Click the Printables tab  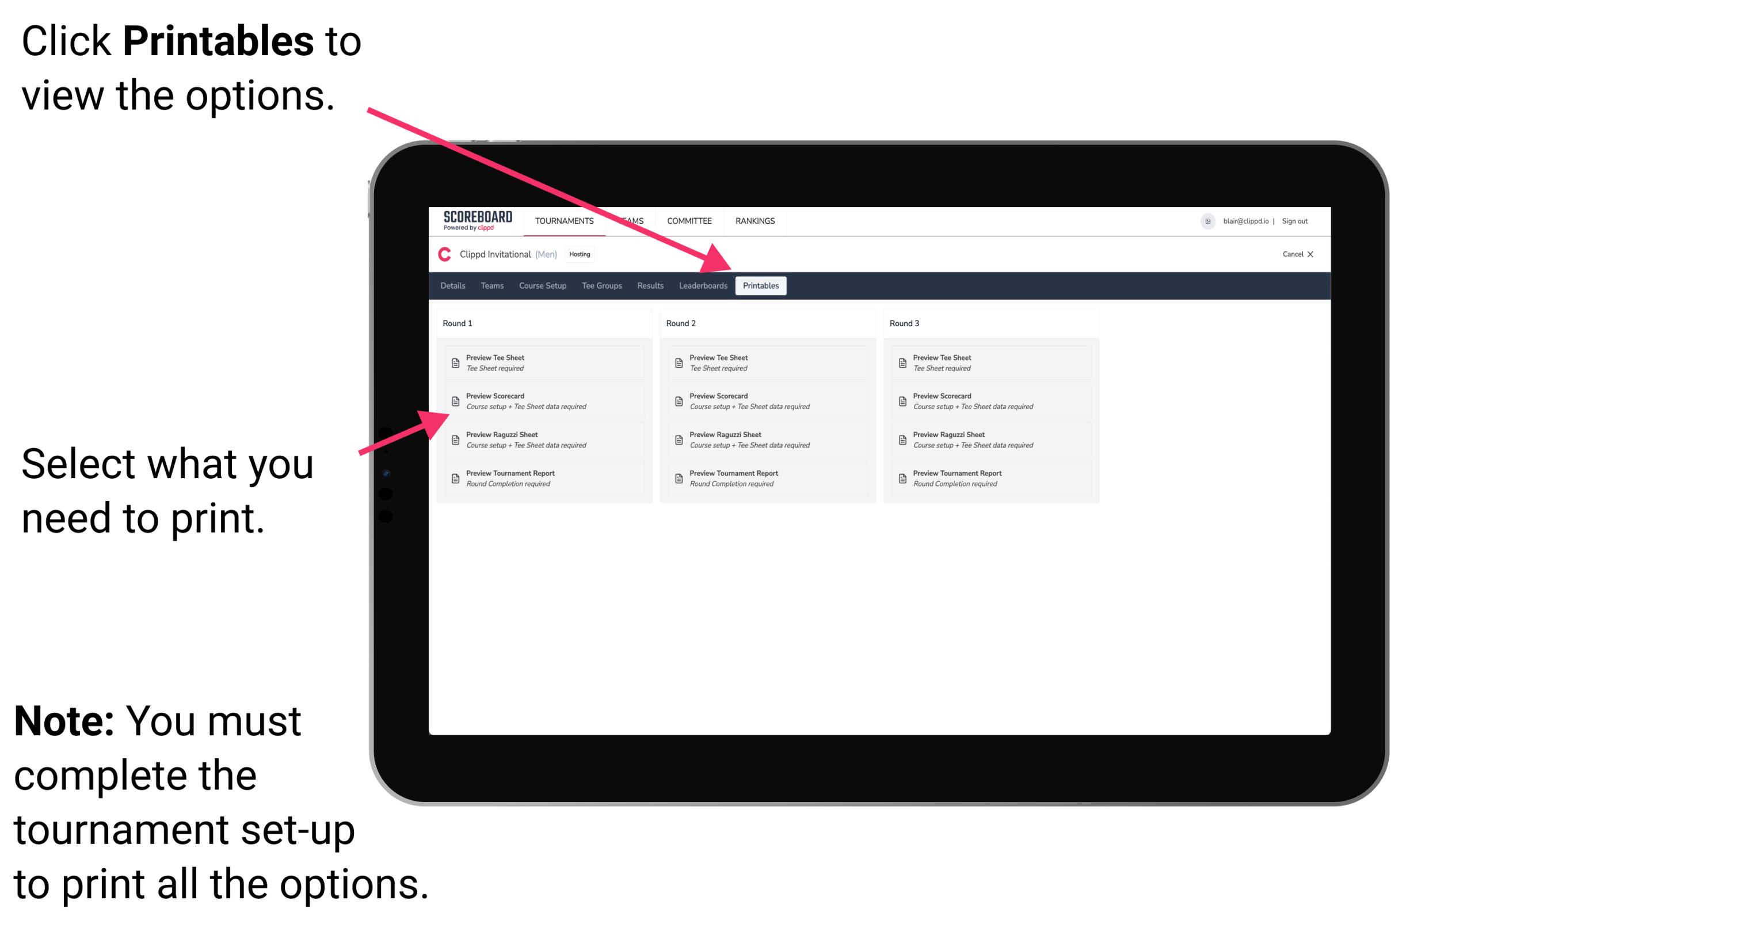click(x=761, y=286)
